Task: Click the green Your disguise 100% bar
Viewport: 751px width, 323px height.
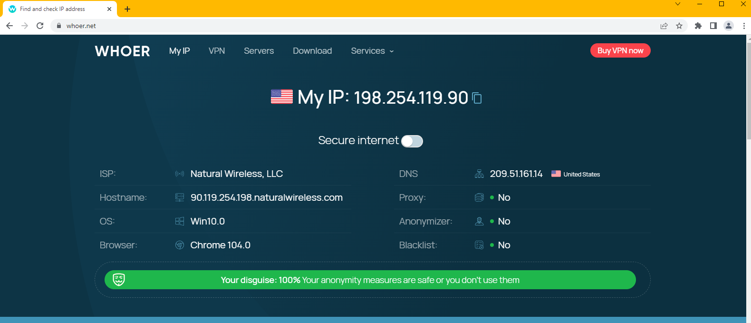Action: coord(370,280)
